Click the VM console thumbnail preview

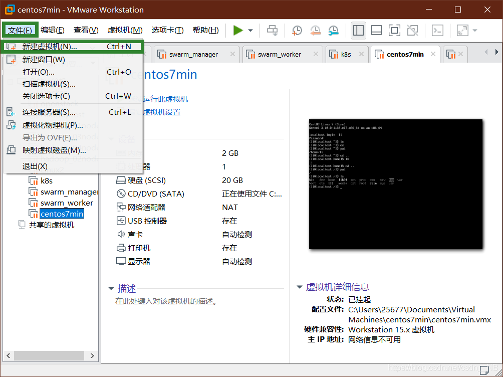pyautogui.click(x=395, y=184)
